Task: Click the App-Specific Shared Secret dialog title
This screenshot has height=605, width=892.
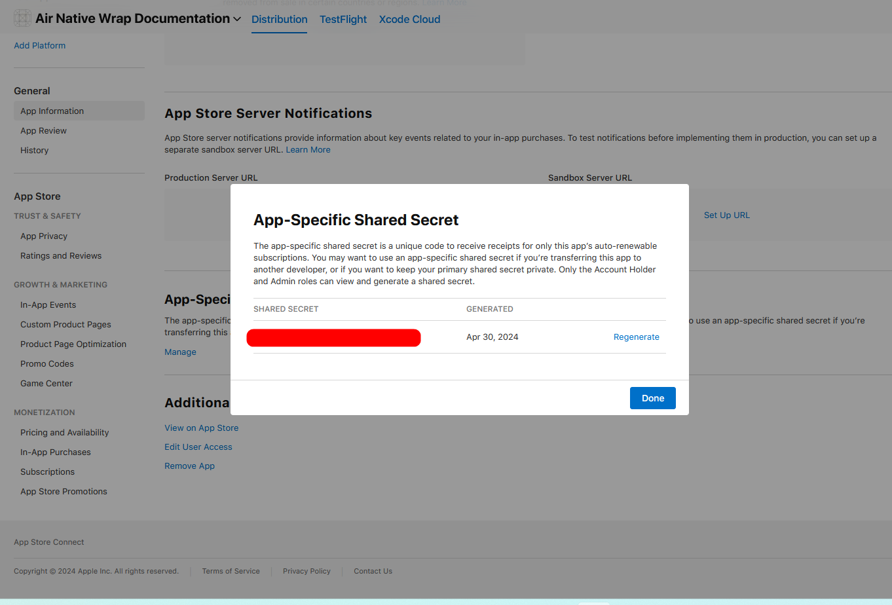Action: (x=356, y=220)
